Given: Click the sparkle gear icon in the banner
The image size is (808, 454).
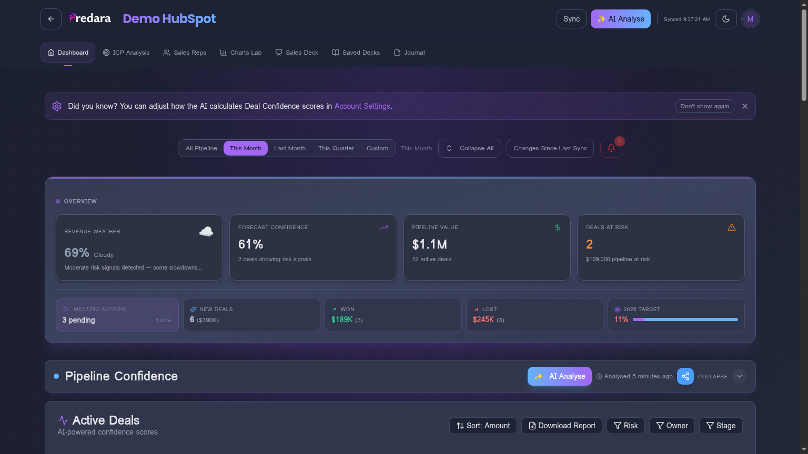Looking at the screenshot, I should pos(56,106).
